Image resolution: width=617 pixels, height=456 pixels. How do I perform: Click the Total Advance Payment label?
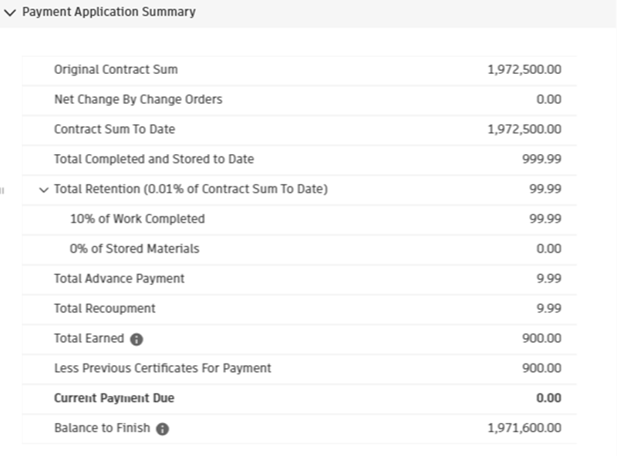pyautogui.click(x=119, y=279)
